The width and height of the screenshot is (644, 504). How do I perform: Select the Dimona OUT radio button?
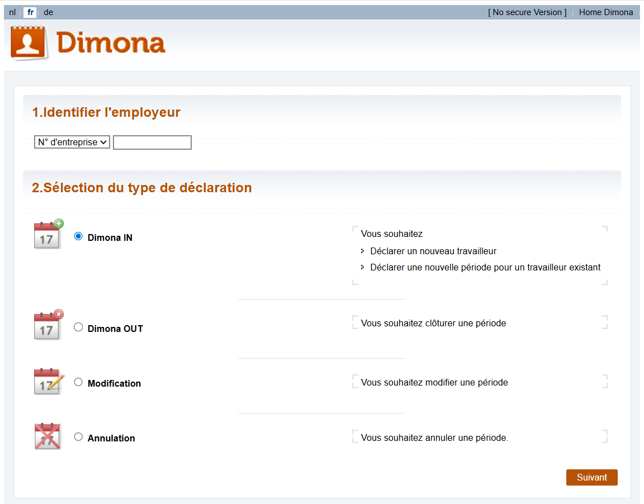click(x=78, y=327)
